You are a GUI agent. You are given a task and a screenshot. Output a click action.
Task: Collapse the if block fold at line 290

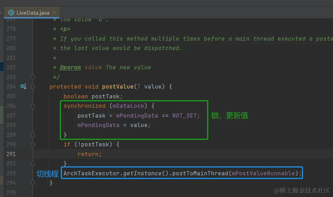click(33, 145)
